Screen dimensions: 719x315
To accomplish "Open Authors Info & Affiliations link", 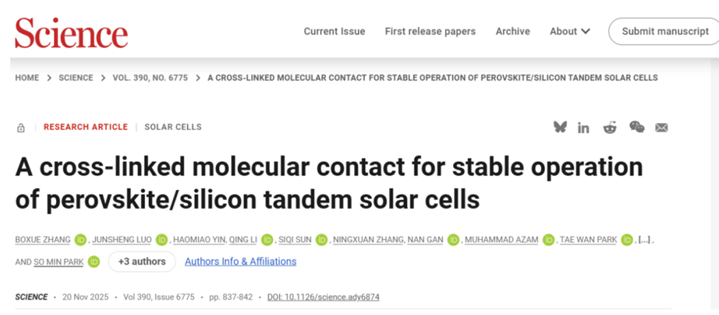I will point(241,262).
